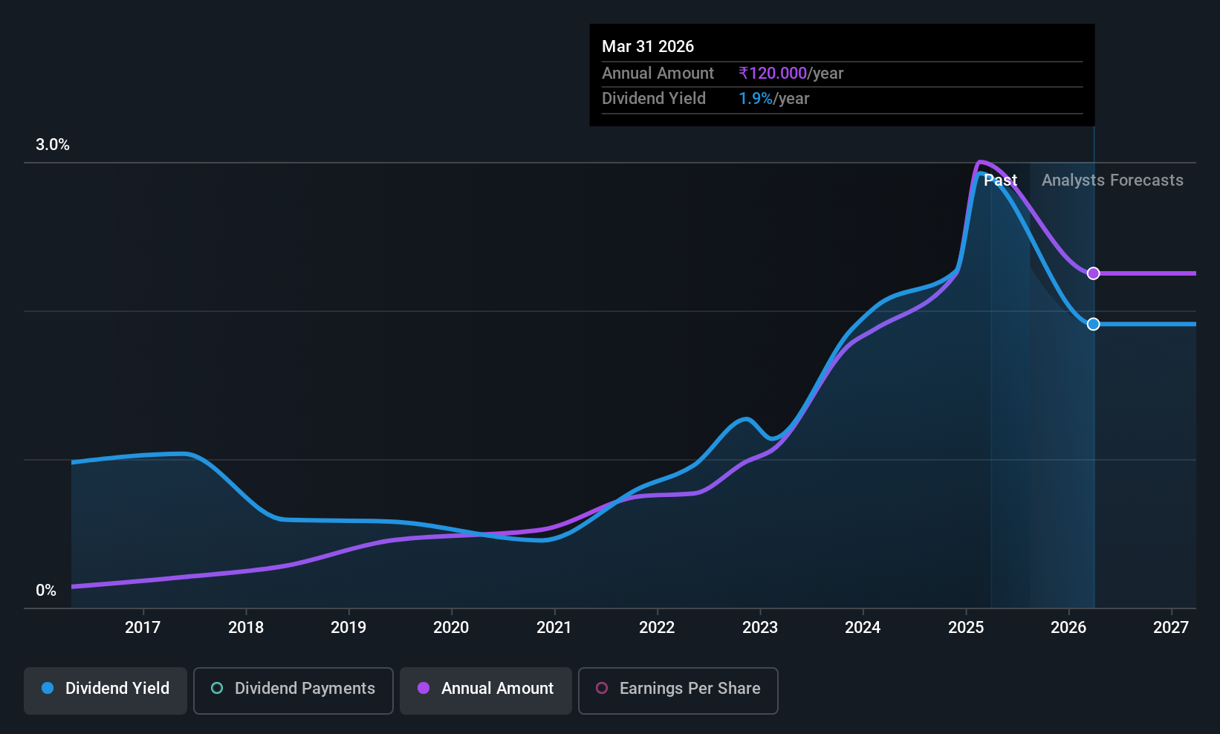This screenshot has height=734, width=1220.
Task: Click the ₹120.000/year tooltip value
Action: point(791,74)
